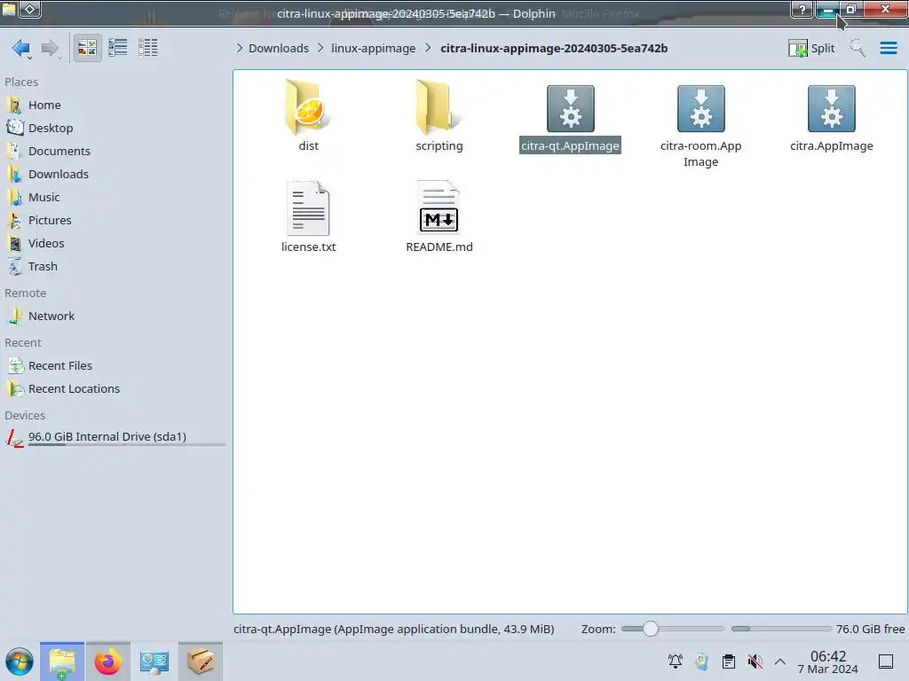The height and width of the screenshot is (681, 909).
Task: Click titlebar help question-mark button
Action: pyautogui.click(x=802, y=10)
